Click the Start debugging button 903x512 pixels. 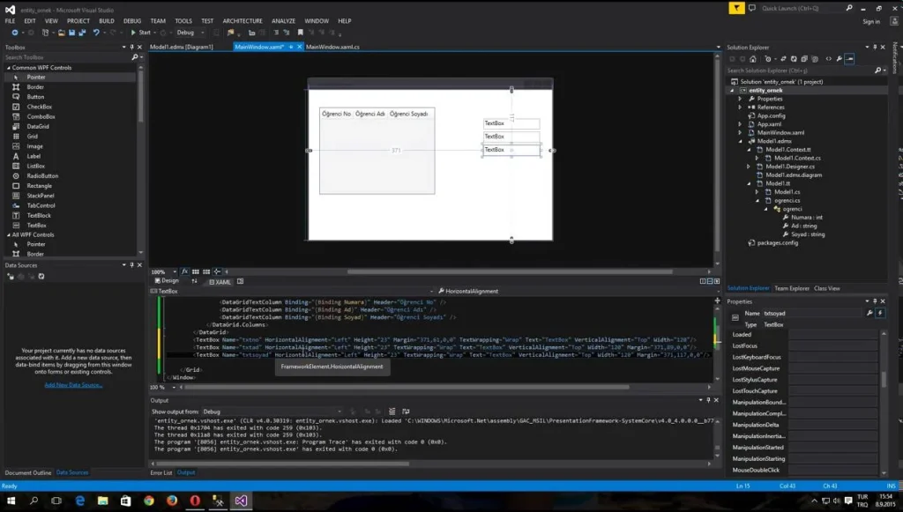tap(141, 33)
